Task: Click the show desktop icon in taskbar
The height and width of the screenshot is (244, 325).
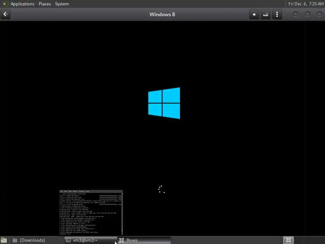Action: (x=4, y=240)
